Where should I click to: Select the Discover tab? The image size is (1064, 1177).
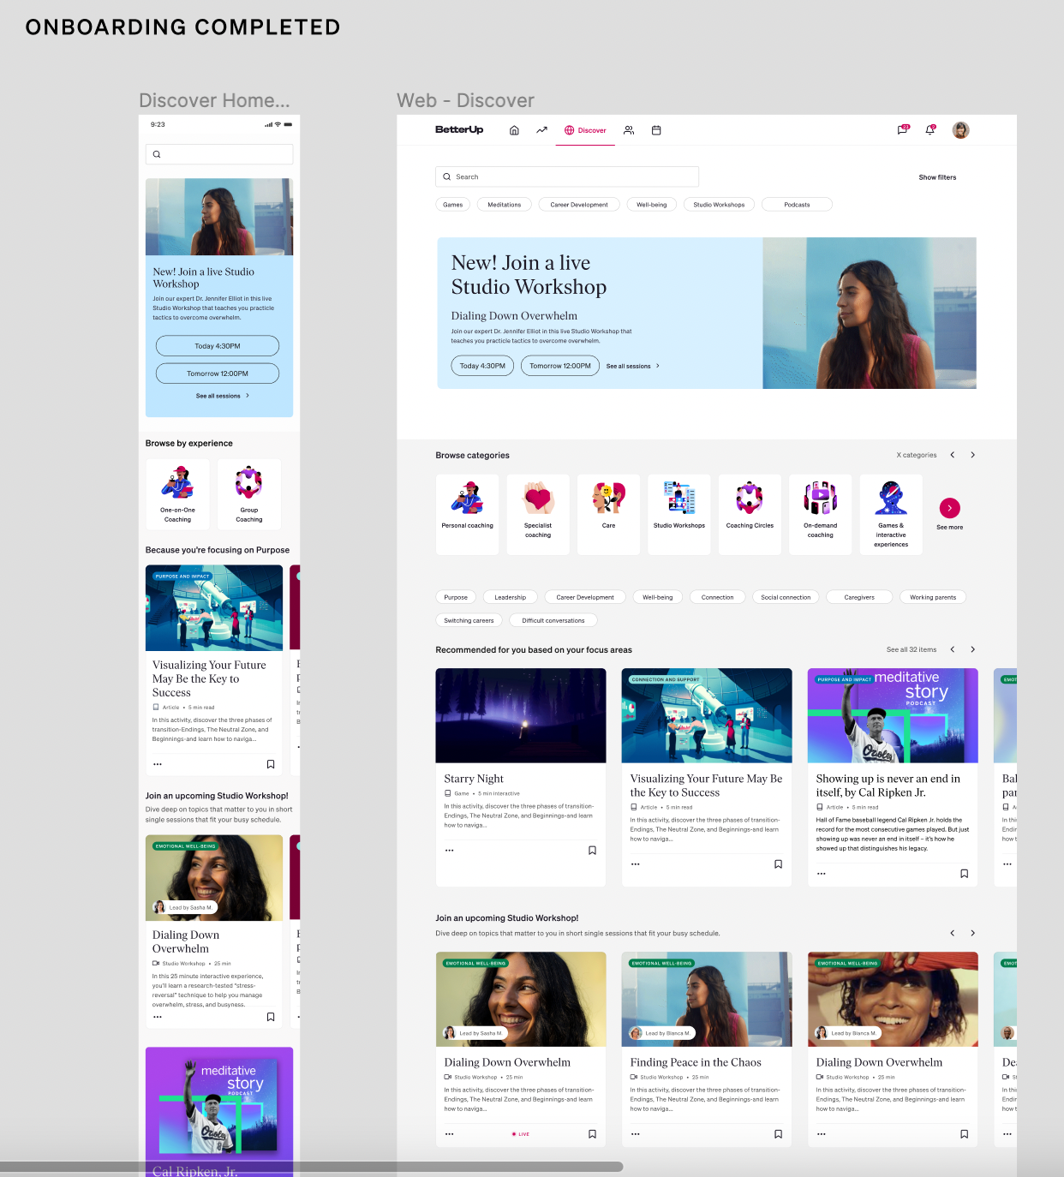(585, 130)
